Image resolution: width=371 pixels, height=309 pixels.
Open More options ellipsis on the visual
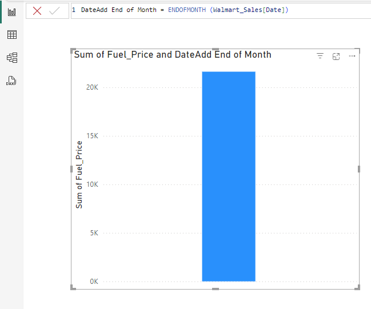point(352,56)
